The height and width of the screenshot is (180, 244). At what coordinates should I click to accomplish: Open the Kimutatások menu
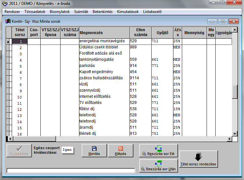128,12
